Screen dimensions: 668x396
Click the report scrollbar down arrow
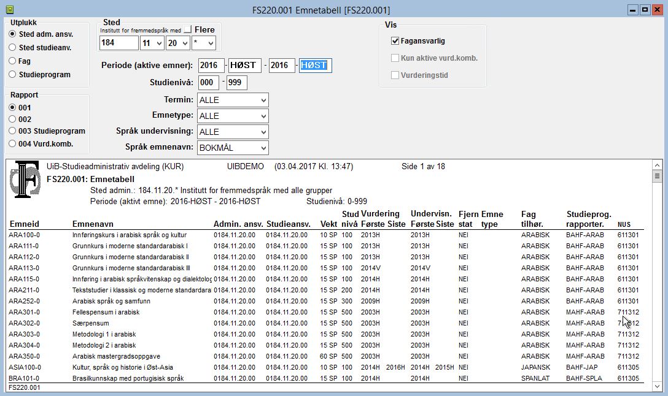pos(657,387)
